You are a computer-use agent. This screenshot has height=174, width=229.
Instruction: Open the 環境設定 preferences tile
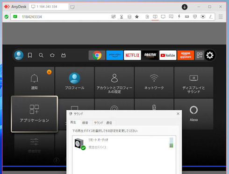pyautogui.click(x=34, y=144)
